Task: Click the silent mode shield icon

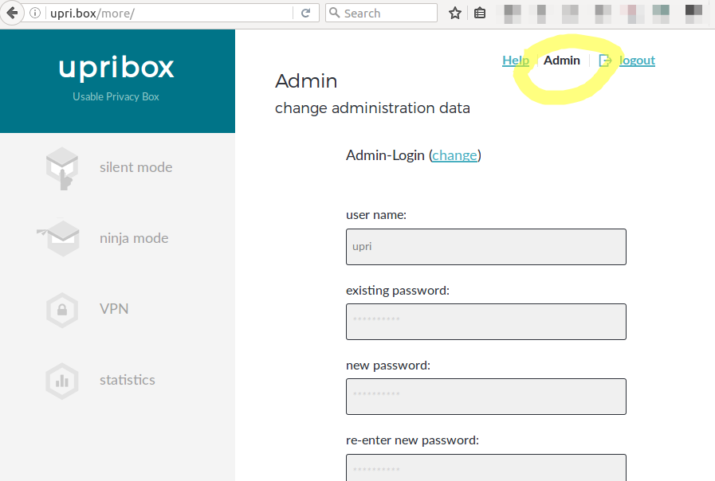Action: pyautogui.click(x=62, y=168)
